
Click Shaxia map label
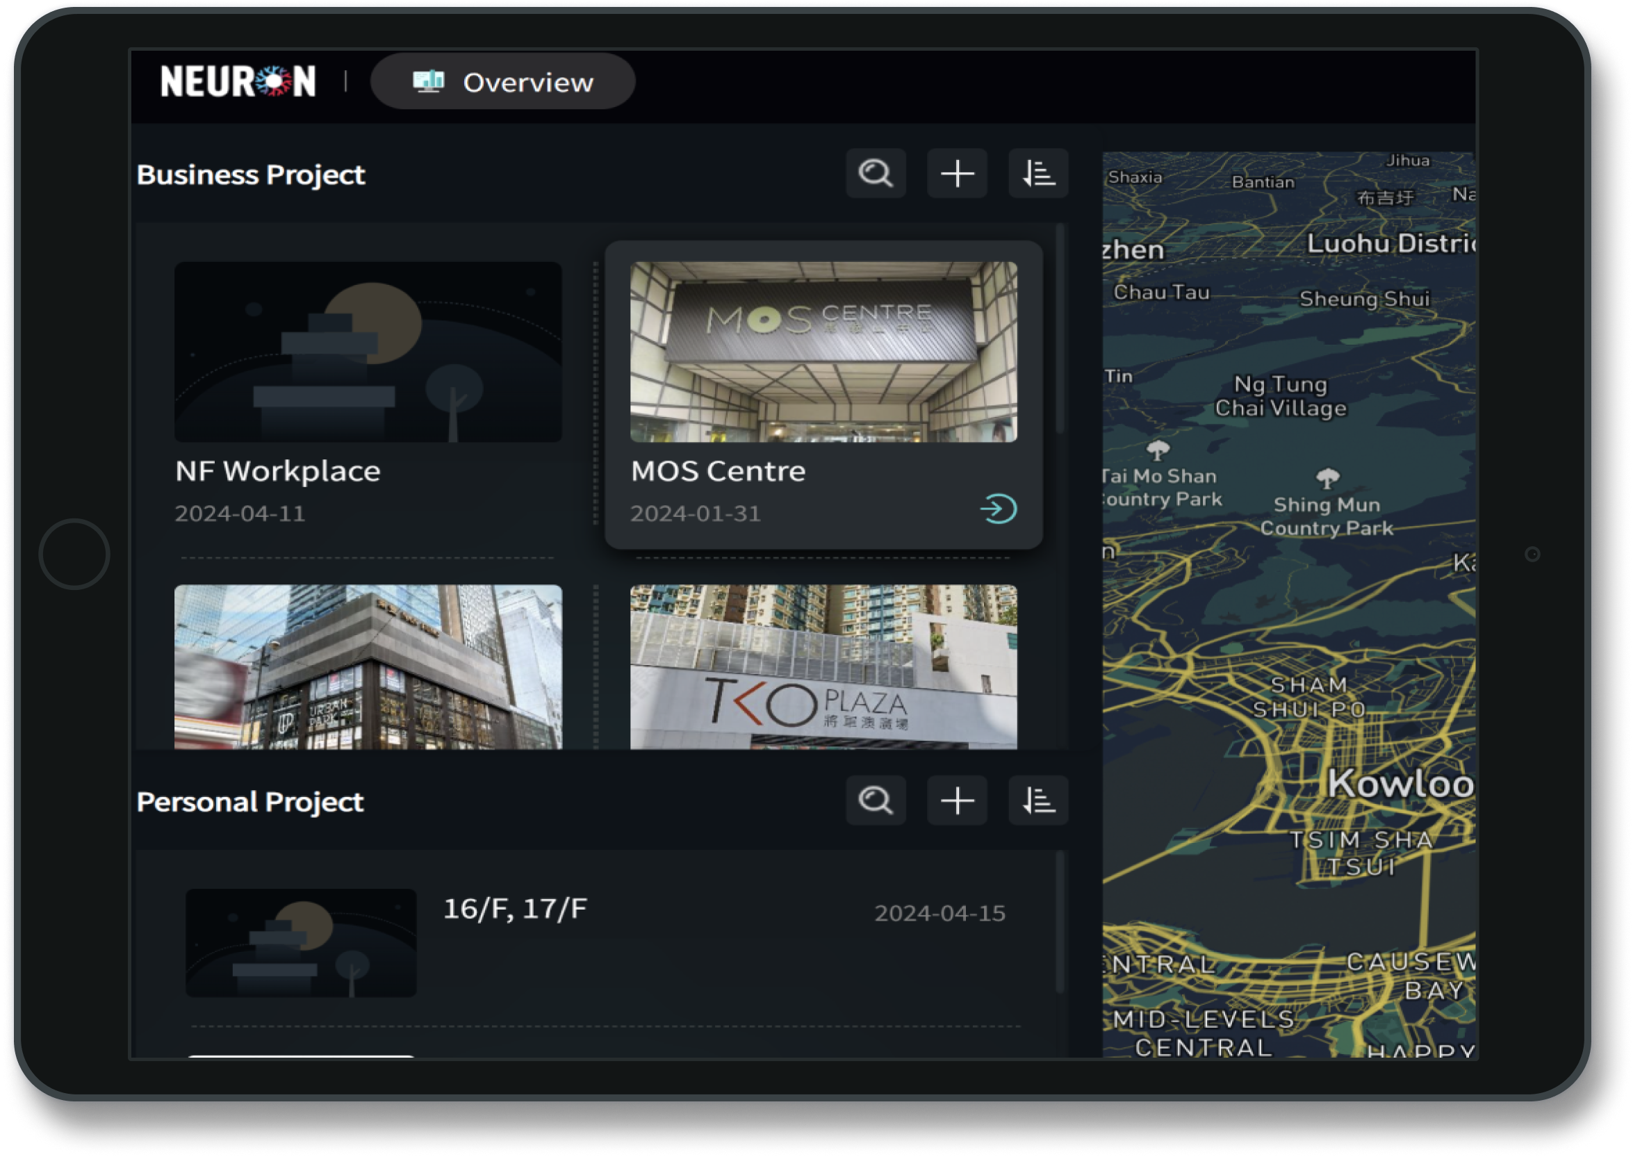1134,177
